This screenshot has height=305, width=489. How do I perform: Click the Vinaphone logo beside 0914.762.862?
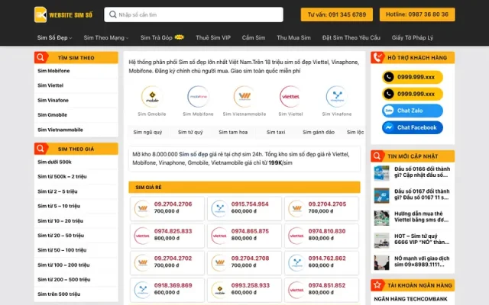tap(296, 262)
